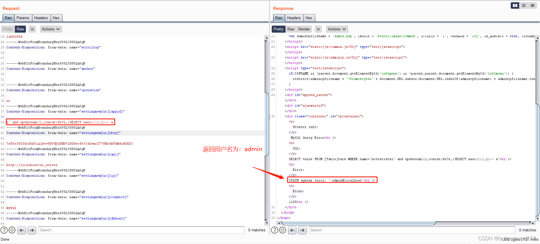Click Response pane vertical scrollbar
This screenshot has height=244, width=540.
pos(537,160)
